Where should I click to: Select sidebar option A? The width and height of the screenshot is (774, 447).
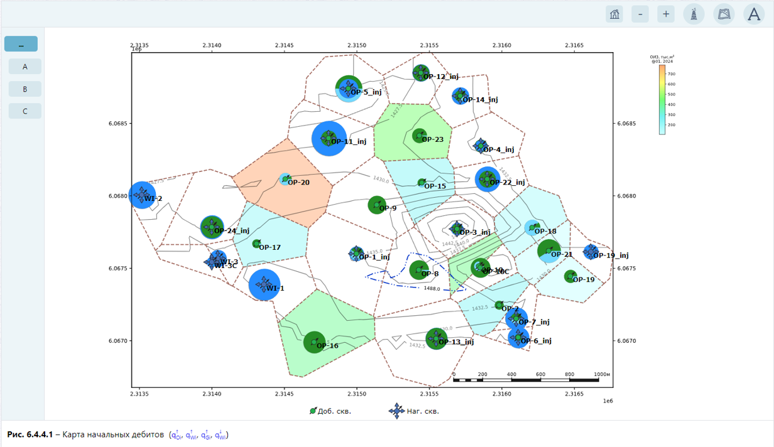pos(25,67)
